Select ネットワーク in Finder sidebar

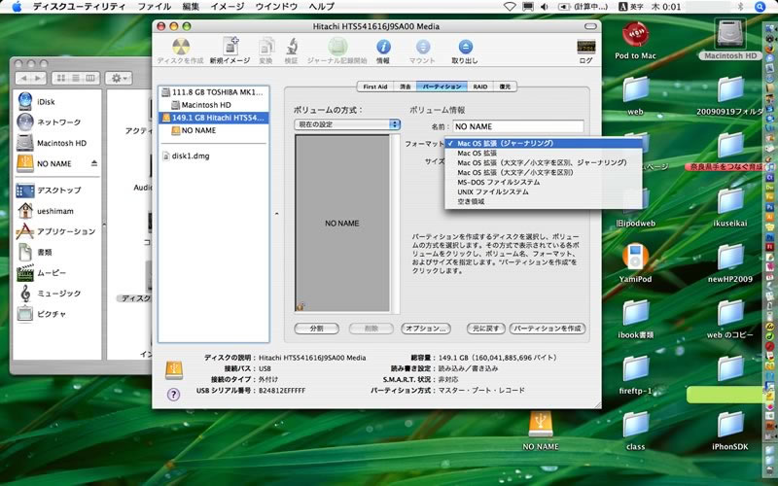57,122
